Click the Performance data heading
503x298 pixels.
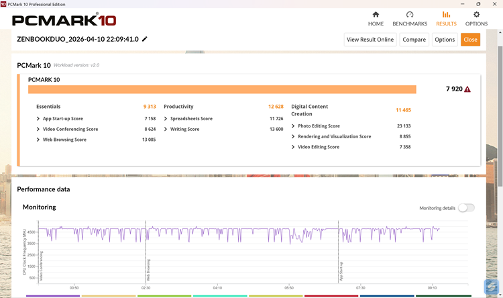point(44,189)
